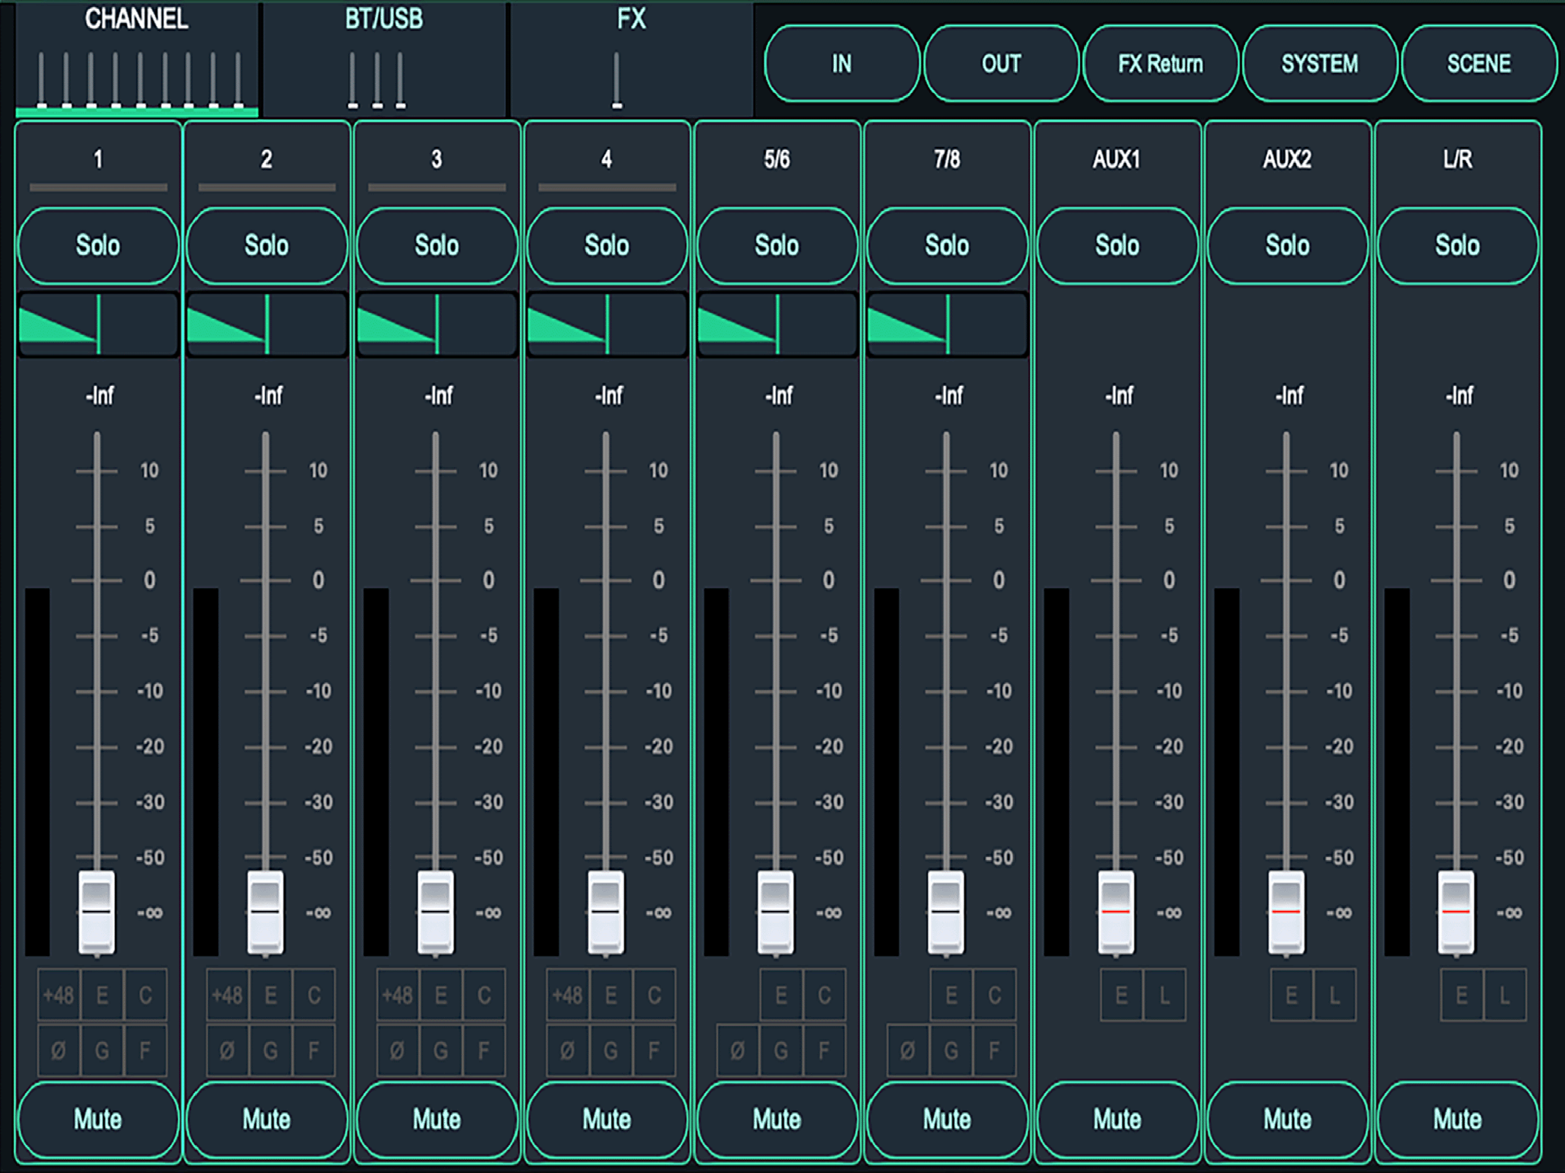Solo channel 4
The height and width of the screenshot is (1173, 1565).
point(607,246)
